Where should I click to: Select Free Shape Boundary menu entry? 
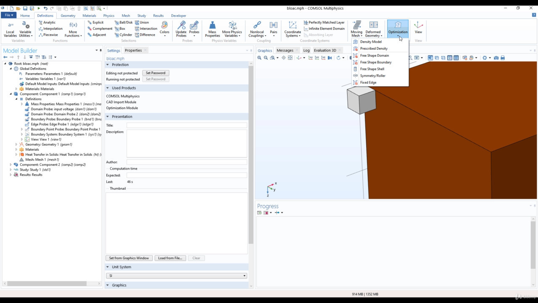click(380, 62)
